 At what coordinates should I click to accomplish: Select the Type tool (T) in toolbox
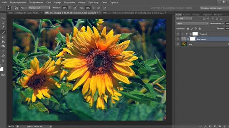coord(3,51)
